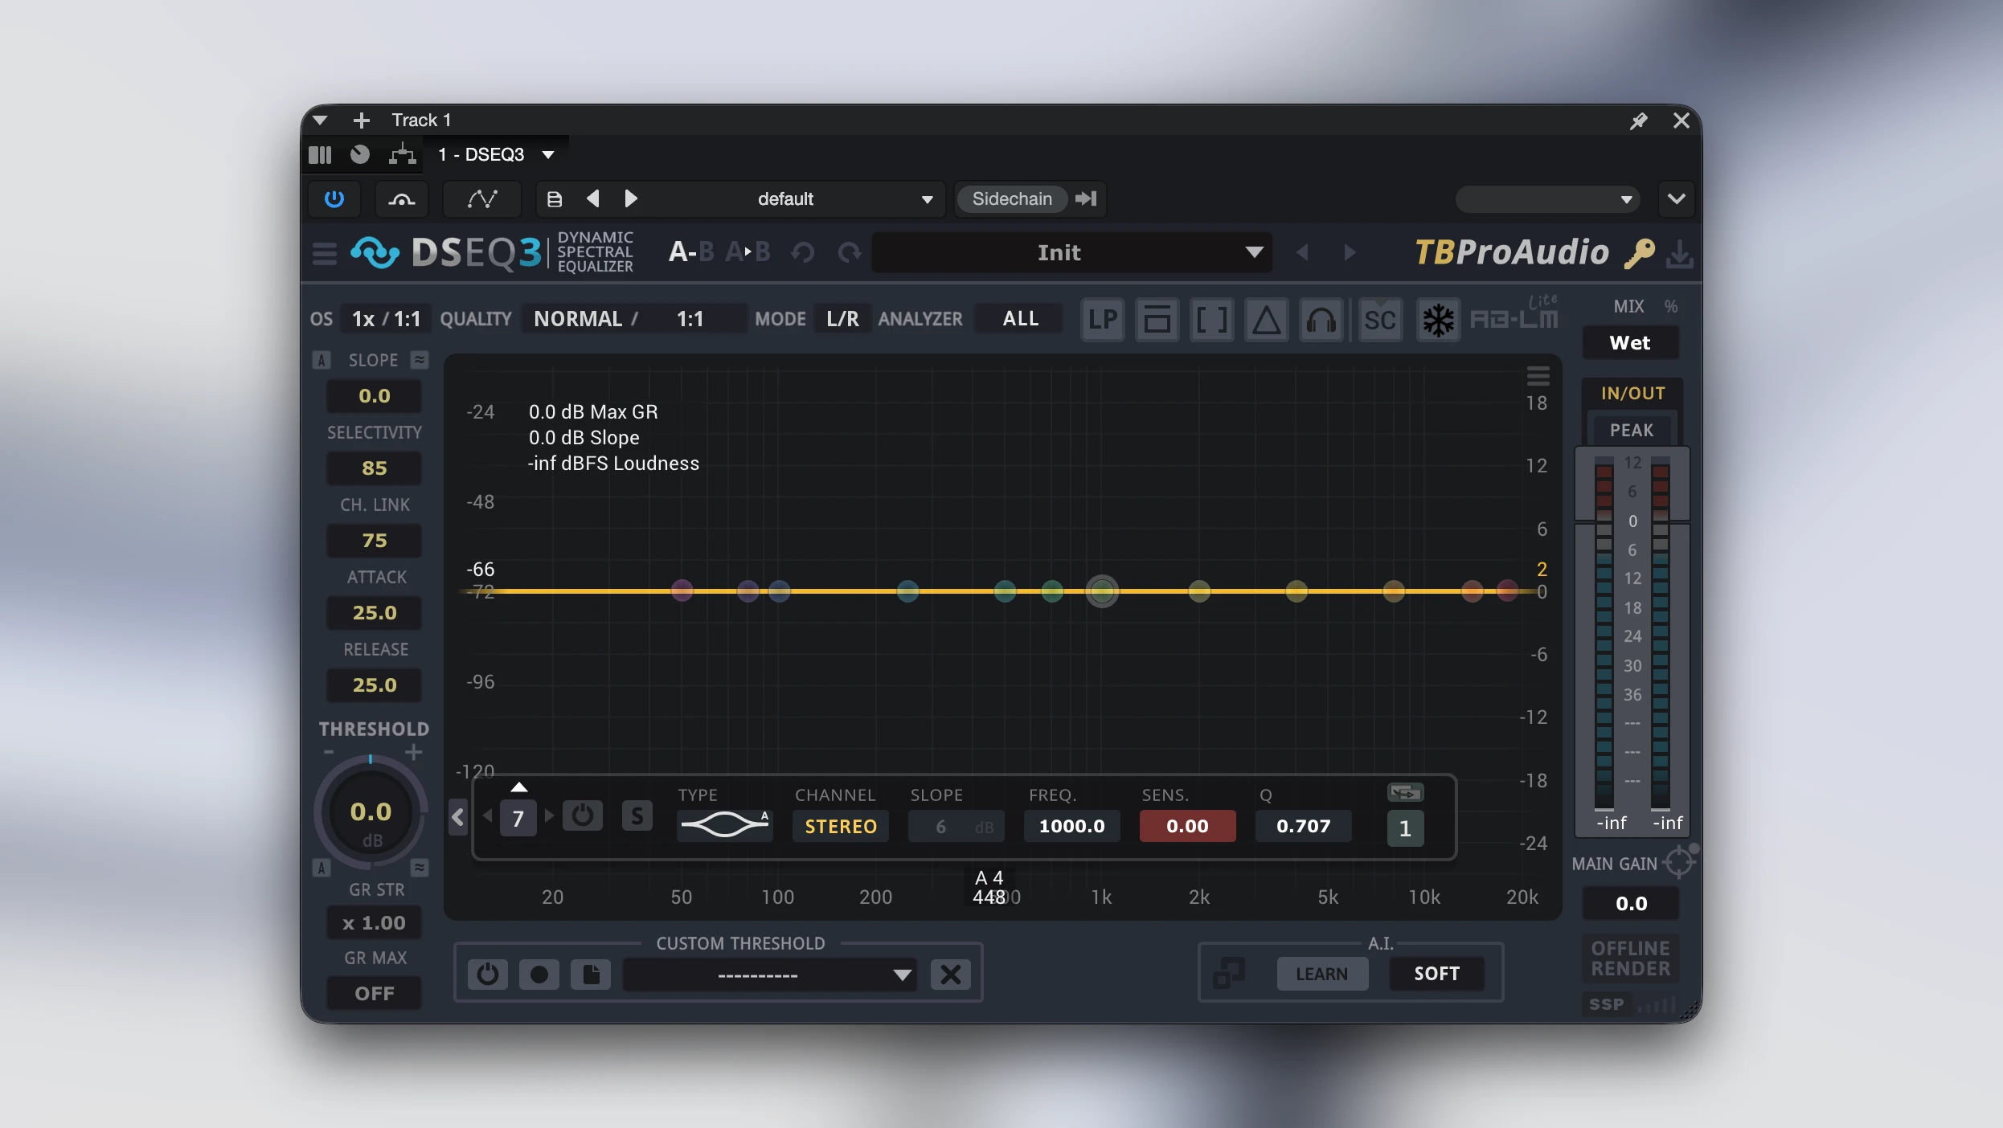
Task: Click the LEARN button
Action: pyautogui.click(x=1321, y=974)
